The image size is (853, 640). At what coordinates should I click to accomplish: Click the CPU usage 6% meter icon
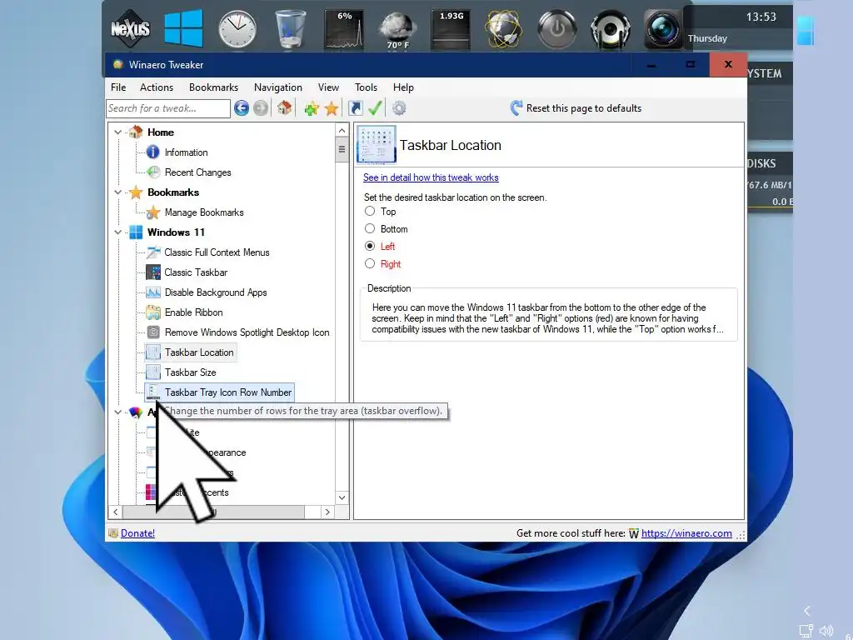[x=344, y=29]
